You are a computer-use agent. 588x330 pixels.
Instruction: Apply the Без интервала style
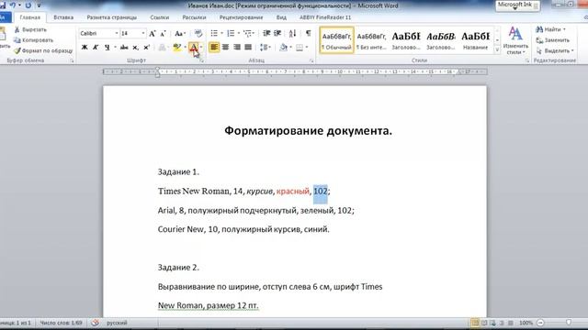tap(371, 40)
